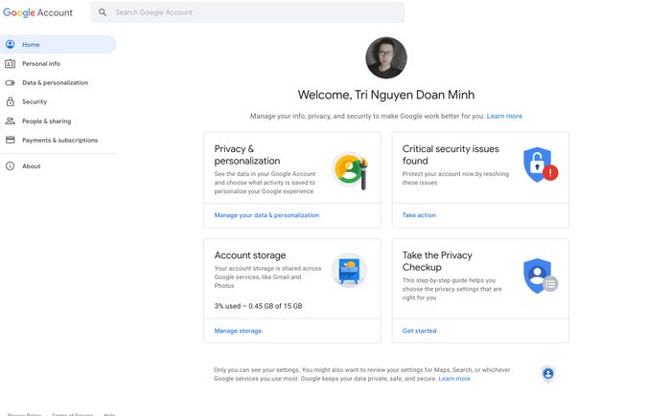
Task: Click the Take action link
Action: pos(419,215)
